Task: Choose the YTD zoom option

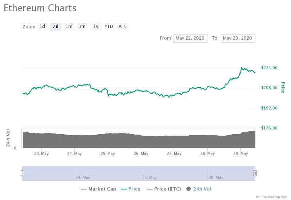Action: click(109, 27)
